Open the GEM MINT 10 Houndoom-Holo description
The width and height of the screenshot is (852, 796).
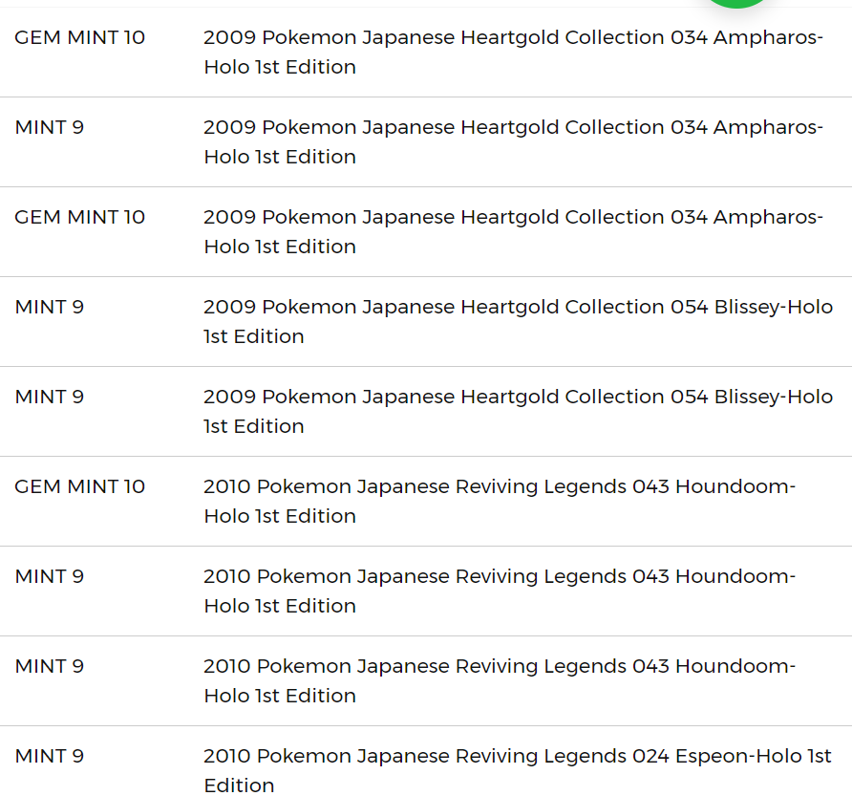pos(500,501)
